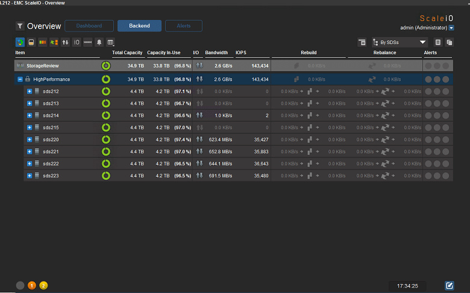Click the copy icon at far right toolbar
Viewport: 470px width, 293px height.
click(x=450, y=42)
